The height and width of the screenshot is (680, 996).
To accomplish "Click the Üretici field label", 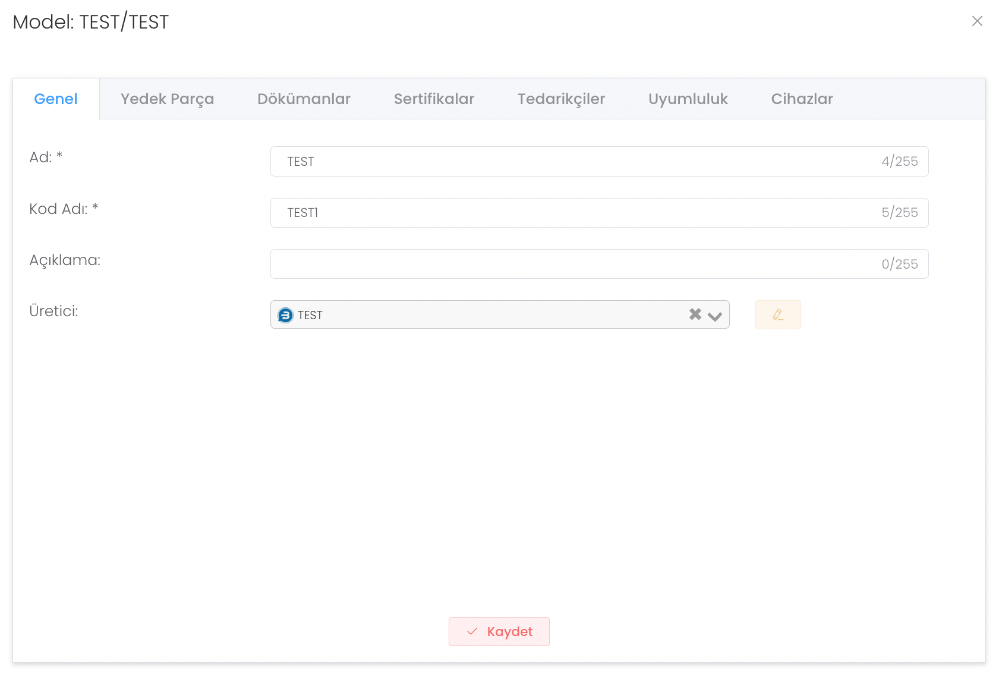I will point(53,311).
